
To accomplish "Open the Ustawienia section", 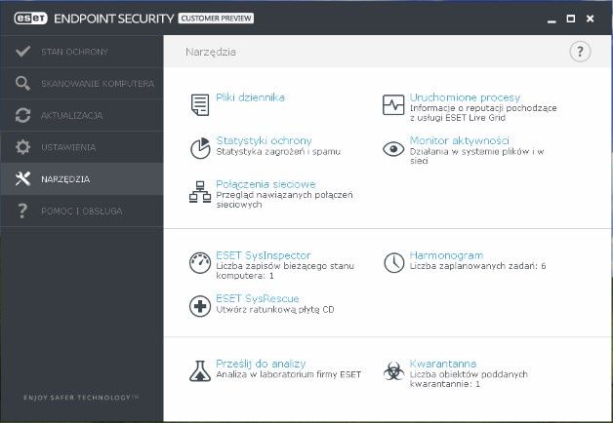I will 82,147.
